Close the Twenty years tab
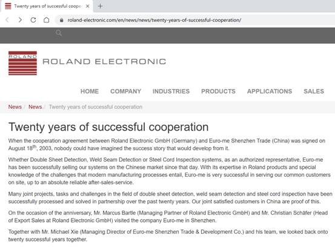The image size is (335, 247). click(x=87, y=6)
